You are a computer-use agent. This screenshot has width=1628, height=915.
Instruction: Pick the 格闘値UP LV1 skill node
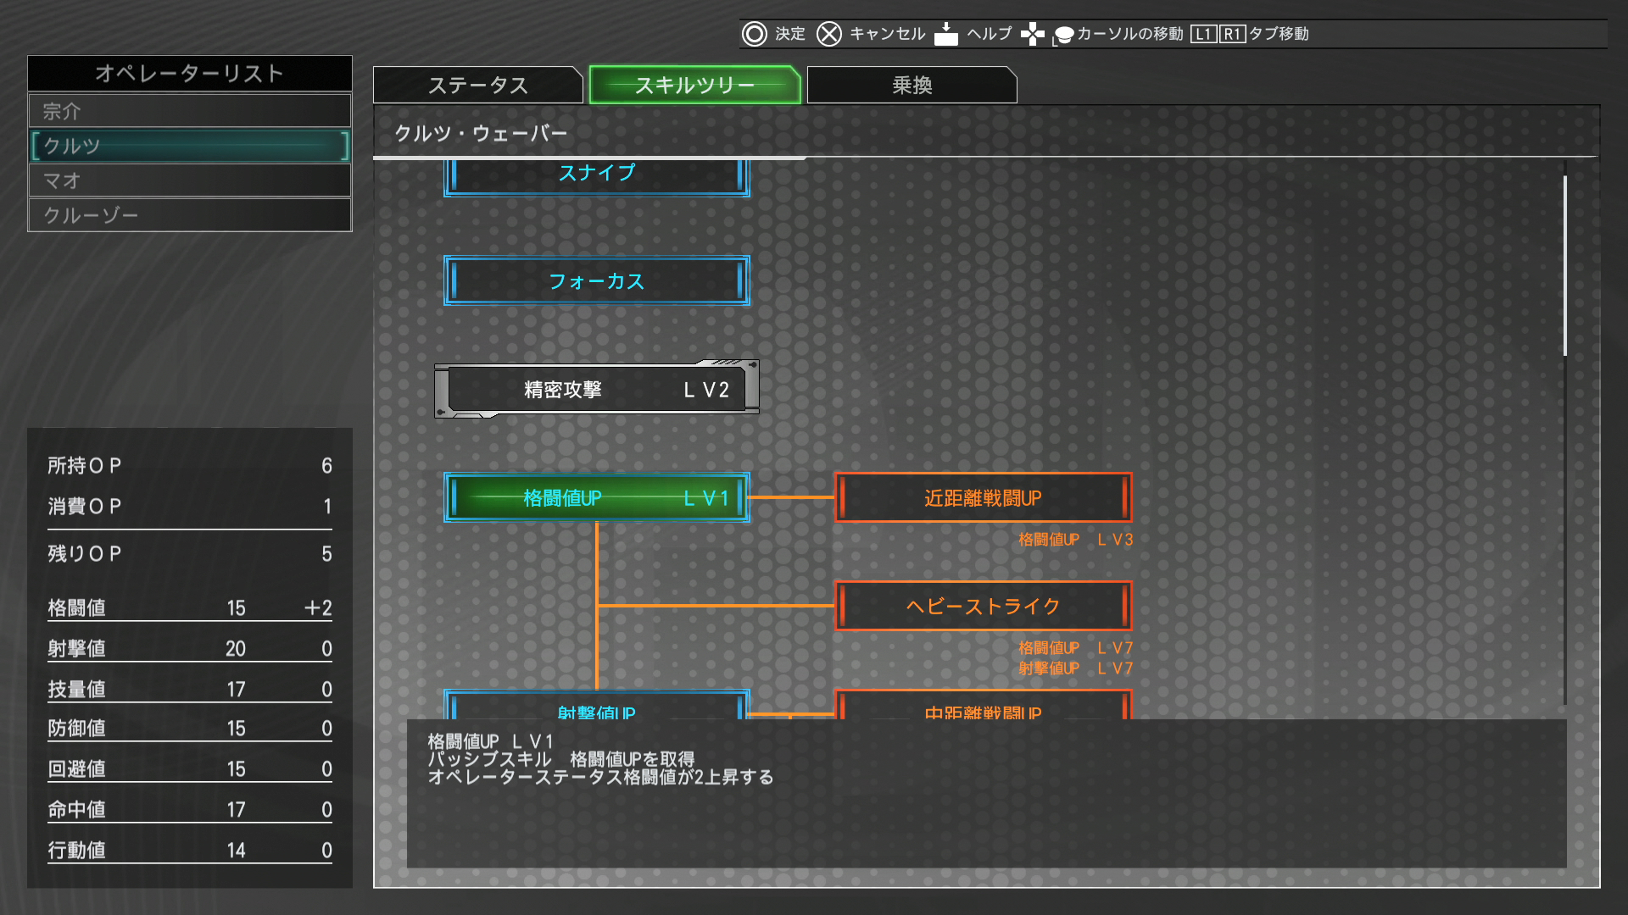[x=596, y=498]
